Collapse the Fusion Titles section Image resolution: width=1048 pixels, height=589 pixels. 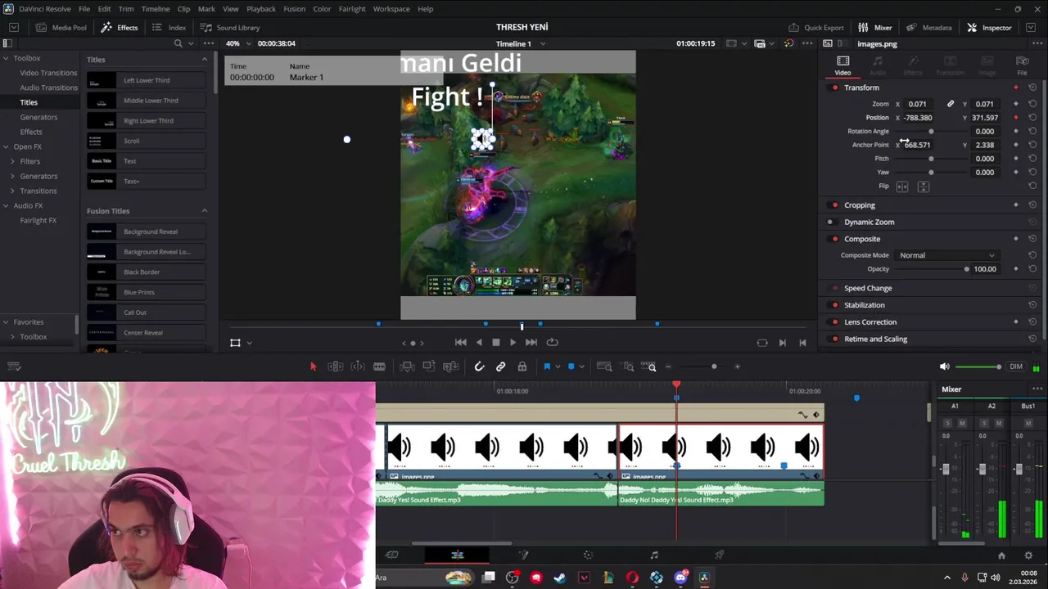(205, 211)
